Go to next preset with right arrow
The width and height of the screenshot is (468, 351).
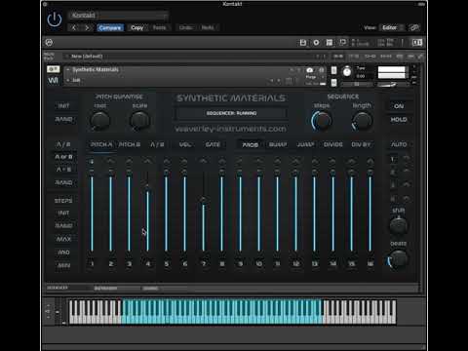click(87, 27)
